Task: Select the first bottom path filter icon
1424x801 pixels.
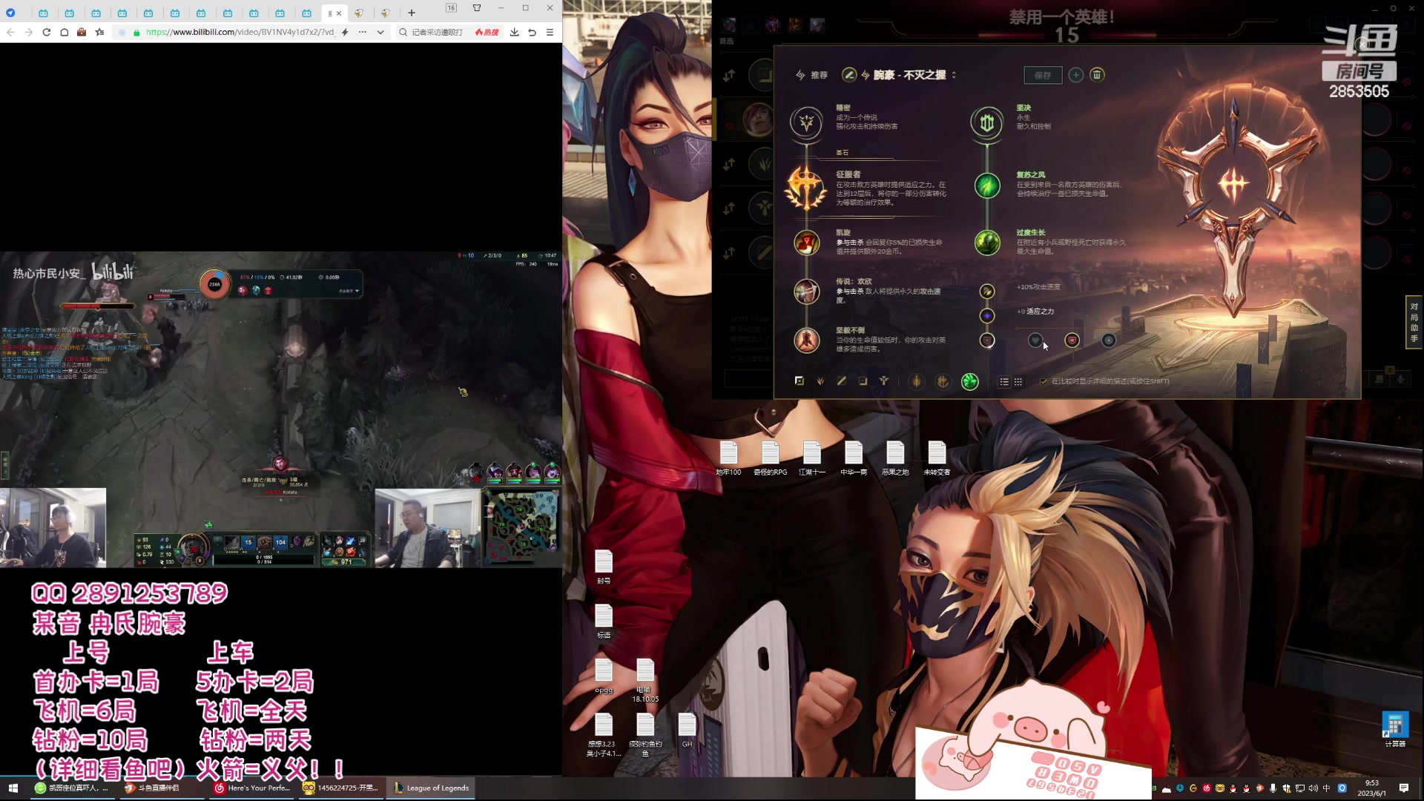Action: click(x=800, y=380)
